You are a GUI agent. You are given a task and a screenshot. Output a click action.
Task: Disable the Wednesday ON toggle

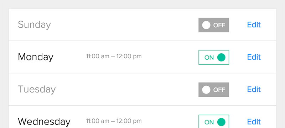click(x=213, y=121)
